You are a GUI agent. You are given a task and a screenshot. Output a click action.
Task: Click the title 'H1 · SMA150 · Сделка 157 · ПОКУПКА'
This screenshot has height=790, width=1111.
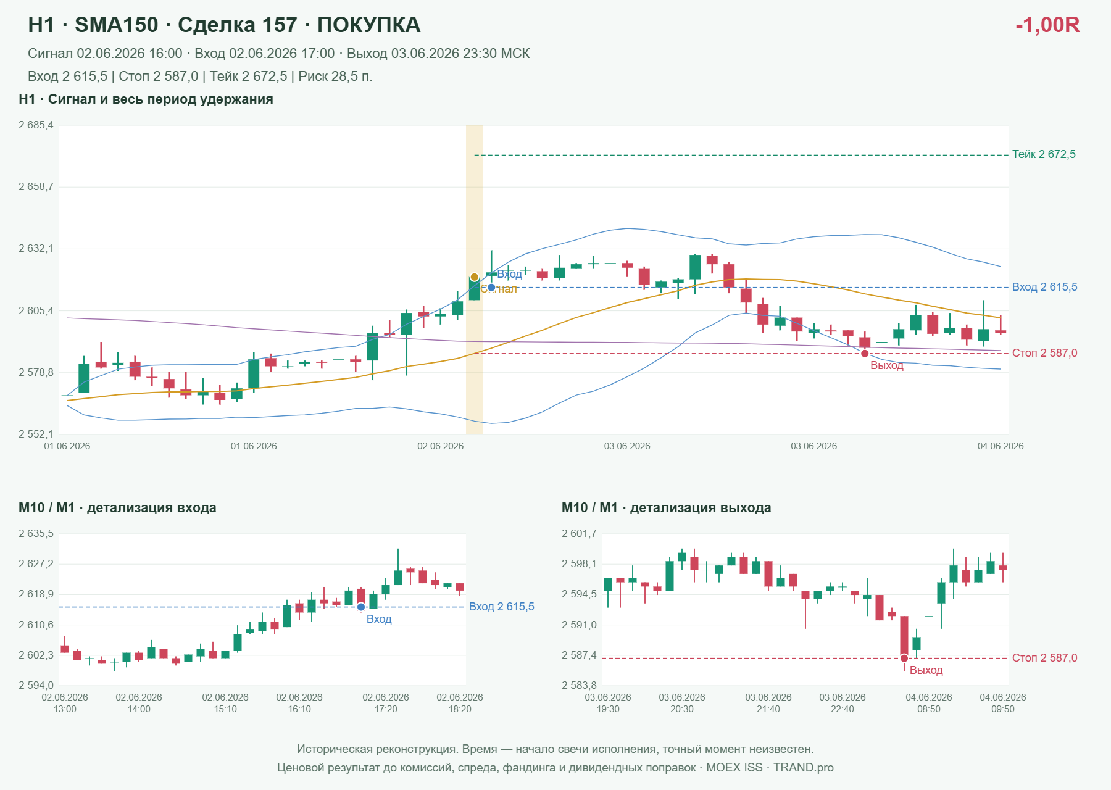coord(224,25)
